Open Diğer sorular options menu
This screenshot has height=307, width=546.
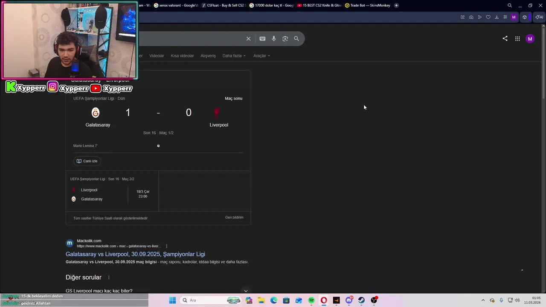coord(109,278)
